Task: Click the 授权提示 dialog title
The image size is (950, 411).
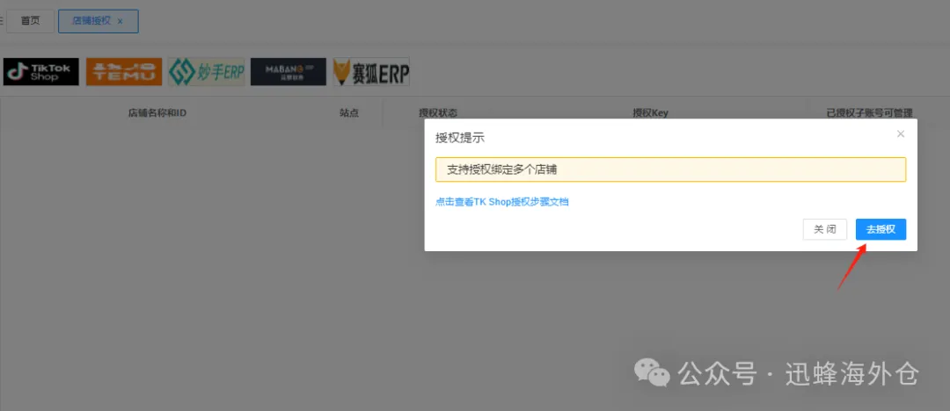Action: pos(460,138)
